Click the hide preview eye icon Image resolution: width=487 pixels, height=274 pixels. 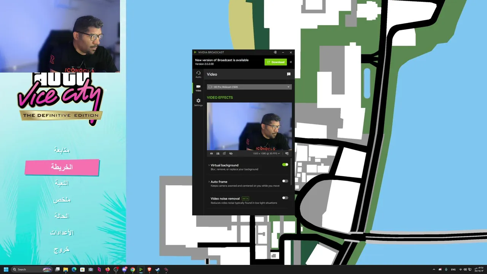pos(231,153)
